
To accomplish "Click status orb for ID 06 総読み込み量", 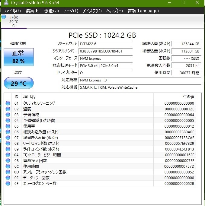I will tap(8, 132).
